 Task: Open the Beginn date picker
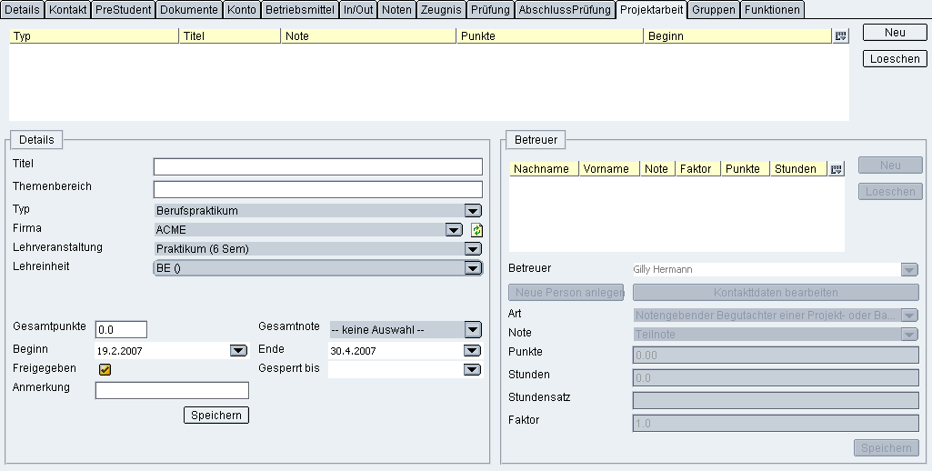pos(237,350)
